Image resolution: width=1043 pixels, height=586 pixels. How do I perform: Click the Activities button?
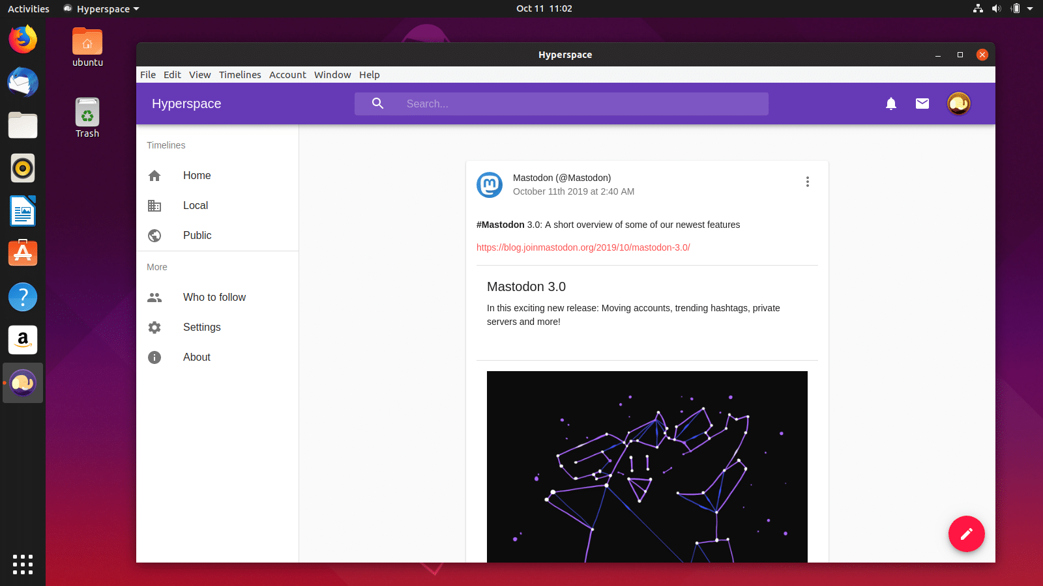pyautogui.click(x=29, y=9)
